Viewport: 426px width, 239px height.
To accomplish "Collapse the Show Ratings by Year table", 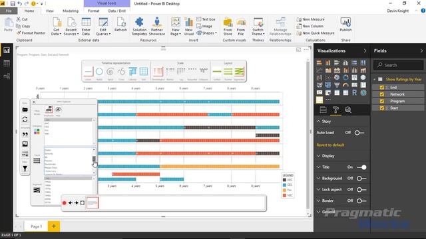I will (374, 80).
